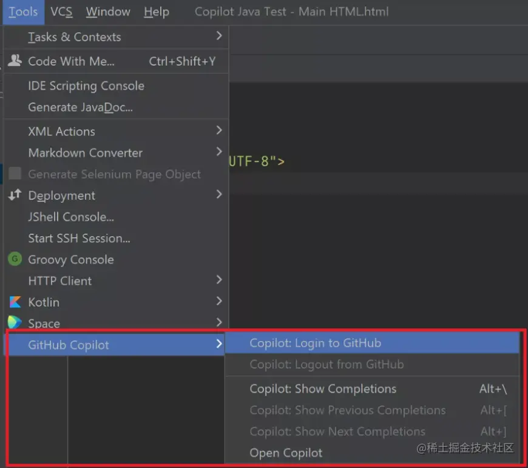Viewport: 528px width, 468px height.
Task: Click the Ctrl+Shift+Y shortcut text
Action: coord(182,61)
